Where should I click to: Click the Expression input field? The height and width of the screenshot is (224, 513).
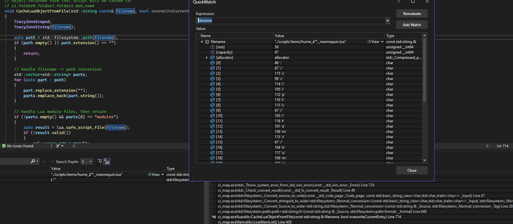[291, 21]
